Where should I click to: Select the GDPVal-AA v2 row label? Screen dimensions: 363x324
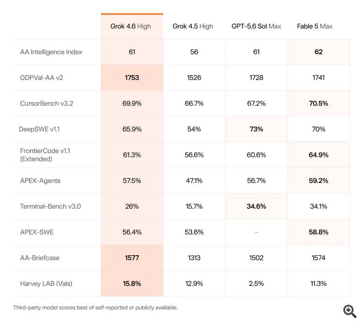tap(42, 77)
